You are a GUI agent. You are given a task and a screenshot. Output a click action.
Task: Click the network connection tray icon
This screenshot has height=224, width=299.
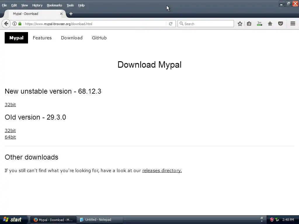[x=277, y=220]
